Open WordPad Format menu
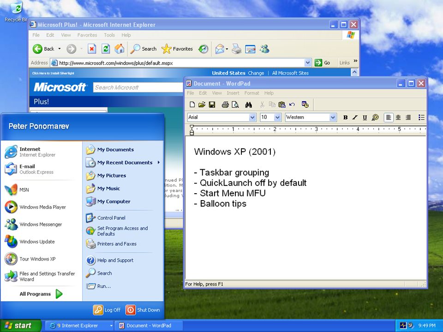Image resolution: width=443 pixels, height=332 pixels. click(x=251, y=93)
